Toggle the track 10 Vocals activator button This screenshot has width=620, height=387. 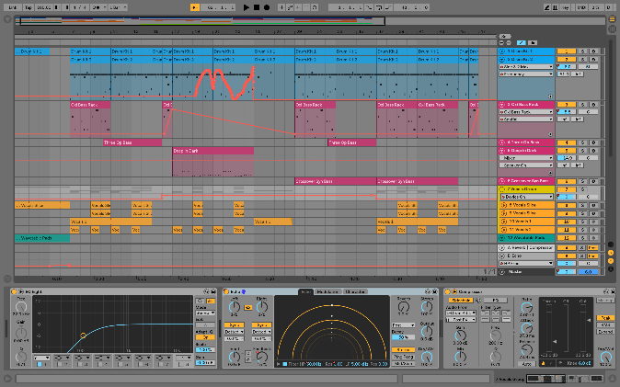(567, 222)
